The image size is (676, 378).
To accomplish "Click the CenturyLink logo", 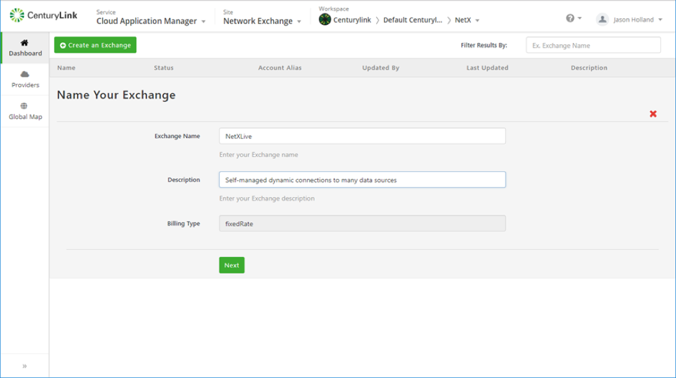I will coord(44,16).
